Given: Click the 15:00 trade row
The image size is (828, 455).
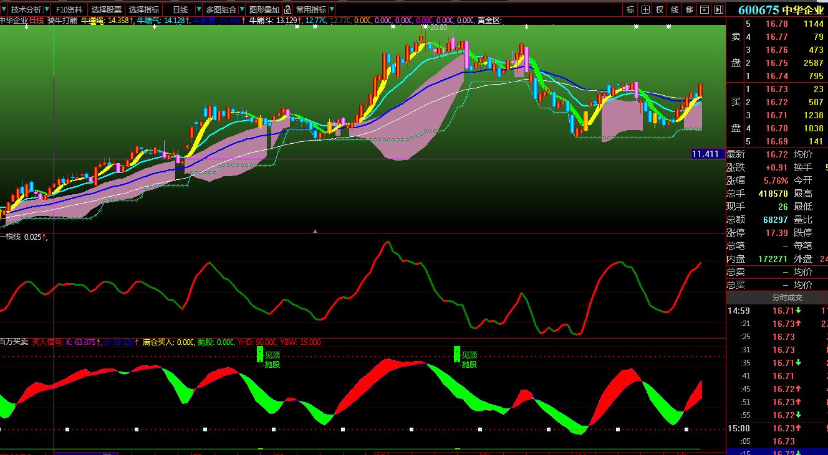Looking at the screenshot, I should point(777,428).
